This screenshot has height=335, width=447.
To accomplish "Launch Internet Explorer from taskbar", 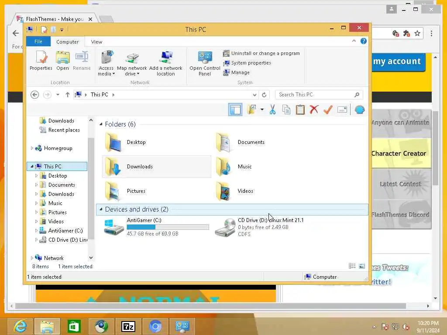I will (x=20, y=326).
